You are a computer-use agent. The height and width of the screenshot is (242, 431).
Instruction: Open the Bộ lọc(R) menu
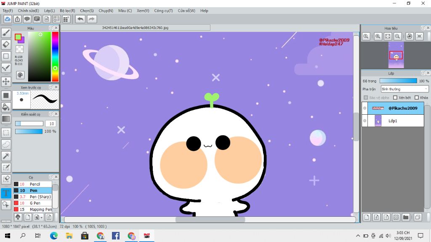67,11
